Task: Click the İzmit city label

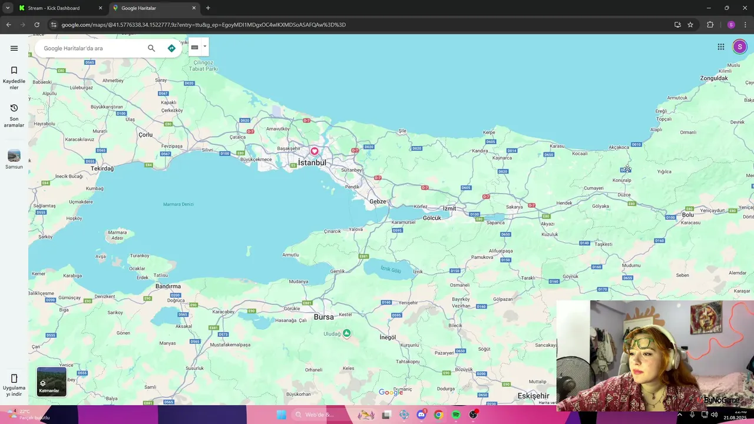Action: pos(450,208)
